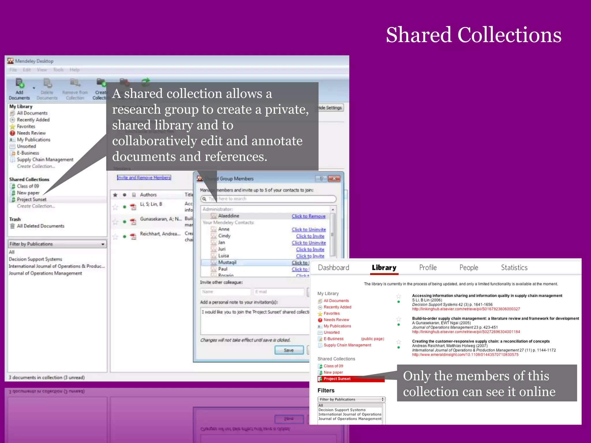Open All Deleted Documents trash

click(40, 226)
